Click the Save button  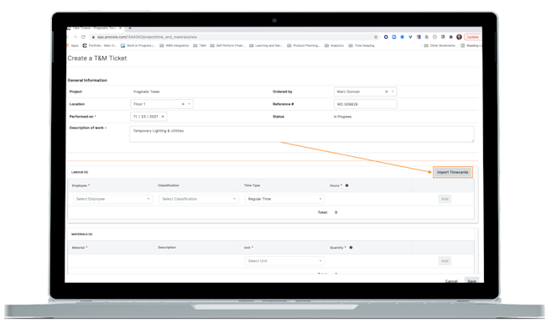(471, 280)
